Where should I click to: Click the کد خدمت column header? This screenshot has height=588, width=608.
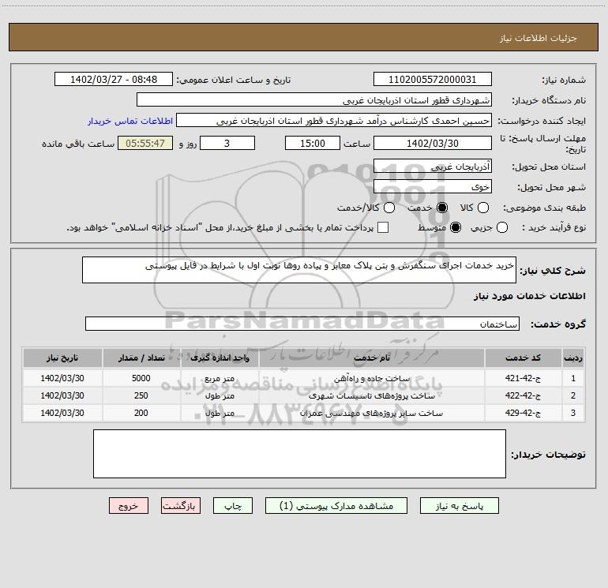[x=523, y=358]
